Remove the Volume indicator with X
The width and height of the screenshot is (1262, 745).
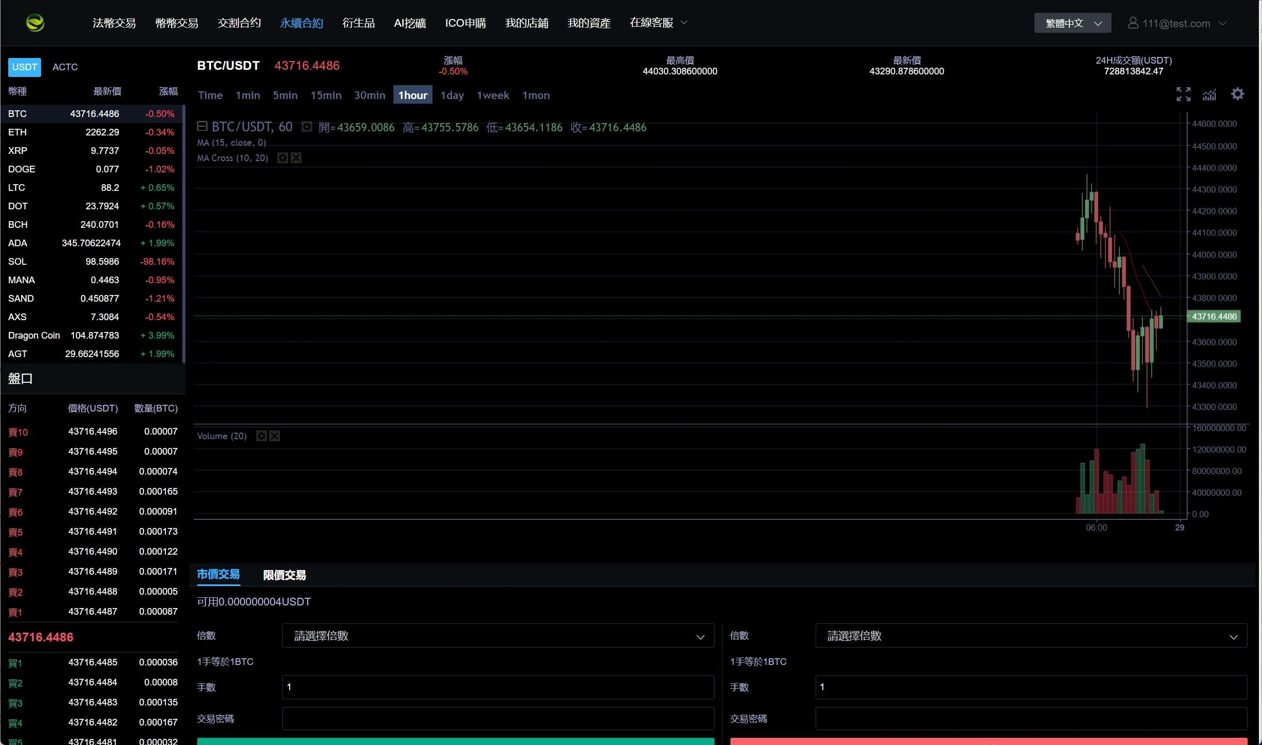point(275,436)
